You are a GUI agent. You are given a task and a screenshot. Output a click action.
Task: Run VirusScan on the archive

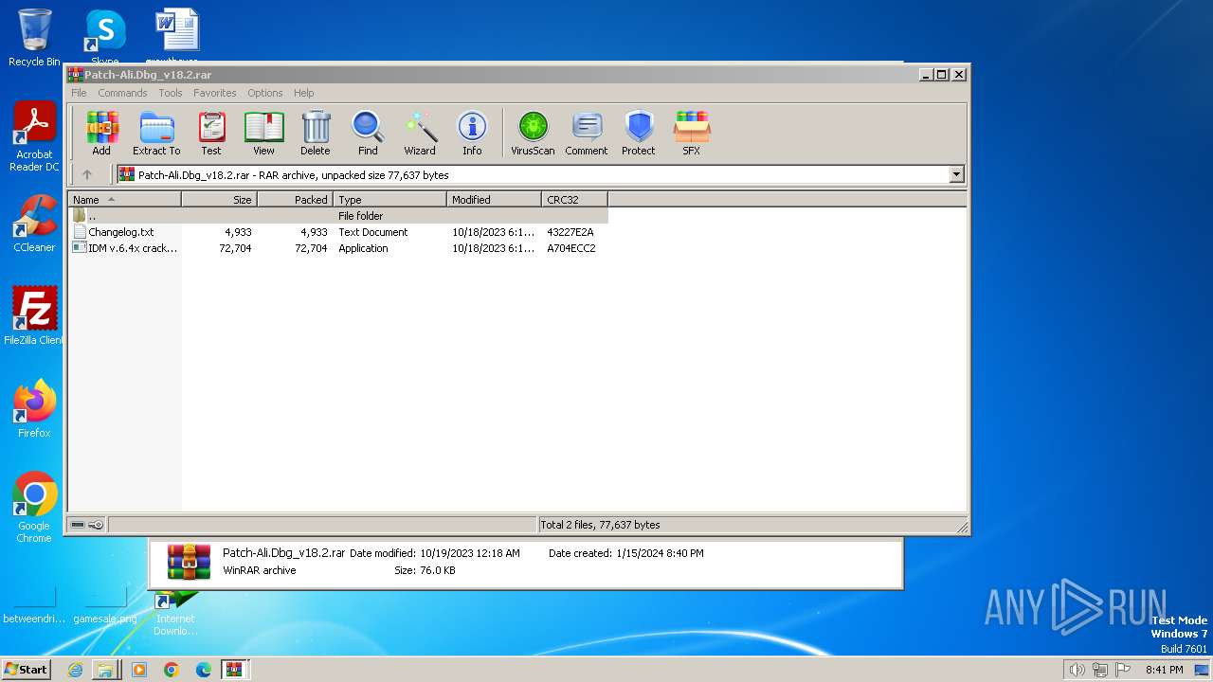(x=533, y=134)
